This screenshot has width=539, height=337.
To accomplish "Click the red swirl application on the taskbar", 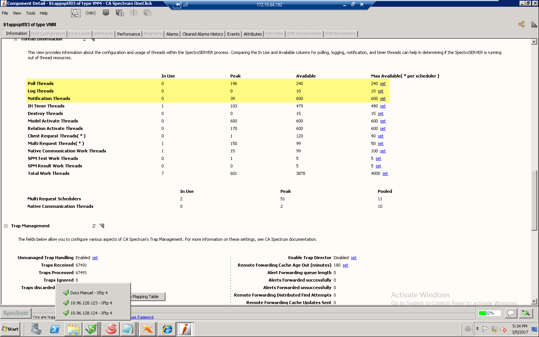I will 111,329.
